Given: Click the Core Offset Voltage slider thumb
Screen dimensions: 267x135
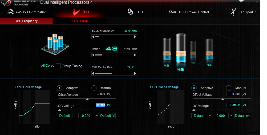Looking at the screenshot, I should 87,99.
